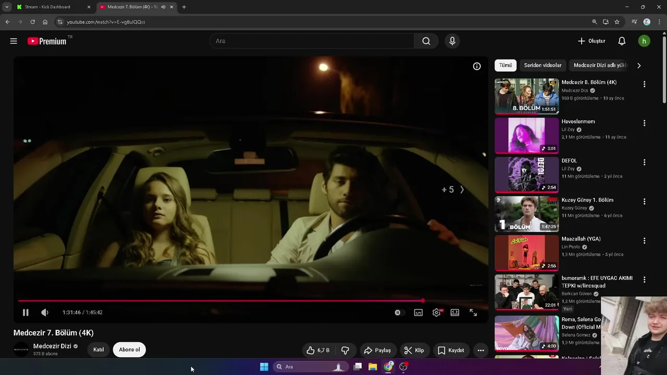The height and width of the screenshot is (375, 667).
Task: Go to browser home page
Action: [x=45, y=22]
